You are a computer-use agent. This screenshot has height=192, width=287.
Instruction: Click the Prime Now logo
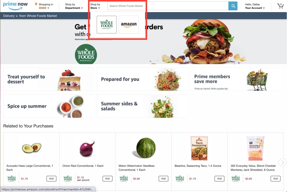(15, 6)
